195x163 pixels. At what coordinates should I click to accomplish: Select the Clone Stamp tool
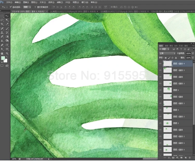click(x=2, y=32)
